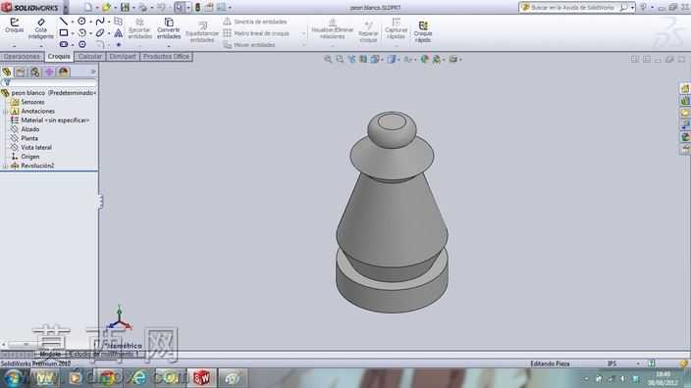
Task: Click Zoom to area in view toolbar
Action: [x=340, y=59]
